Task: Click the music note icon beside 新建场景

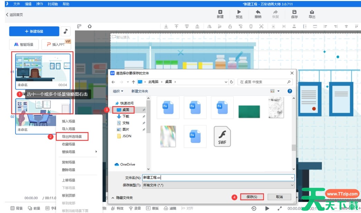Action: [65, 31]
